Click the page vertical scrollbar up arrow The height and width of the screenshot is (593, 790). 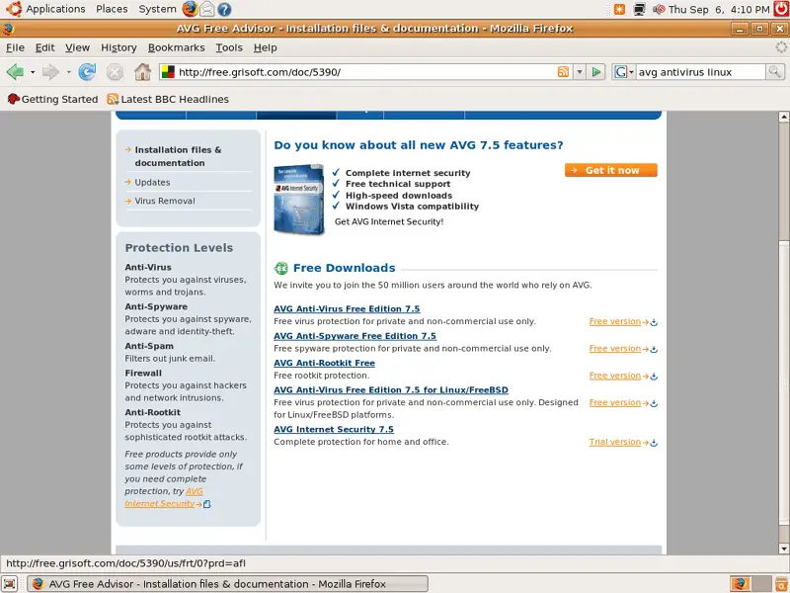pos(783,117)
